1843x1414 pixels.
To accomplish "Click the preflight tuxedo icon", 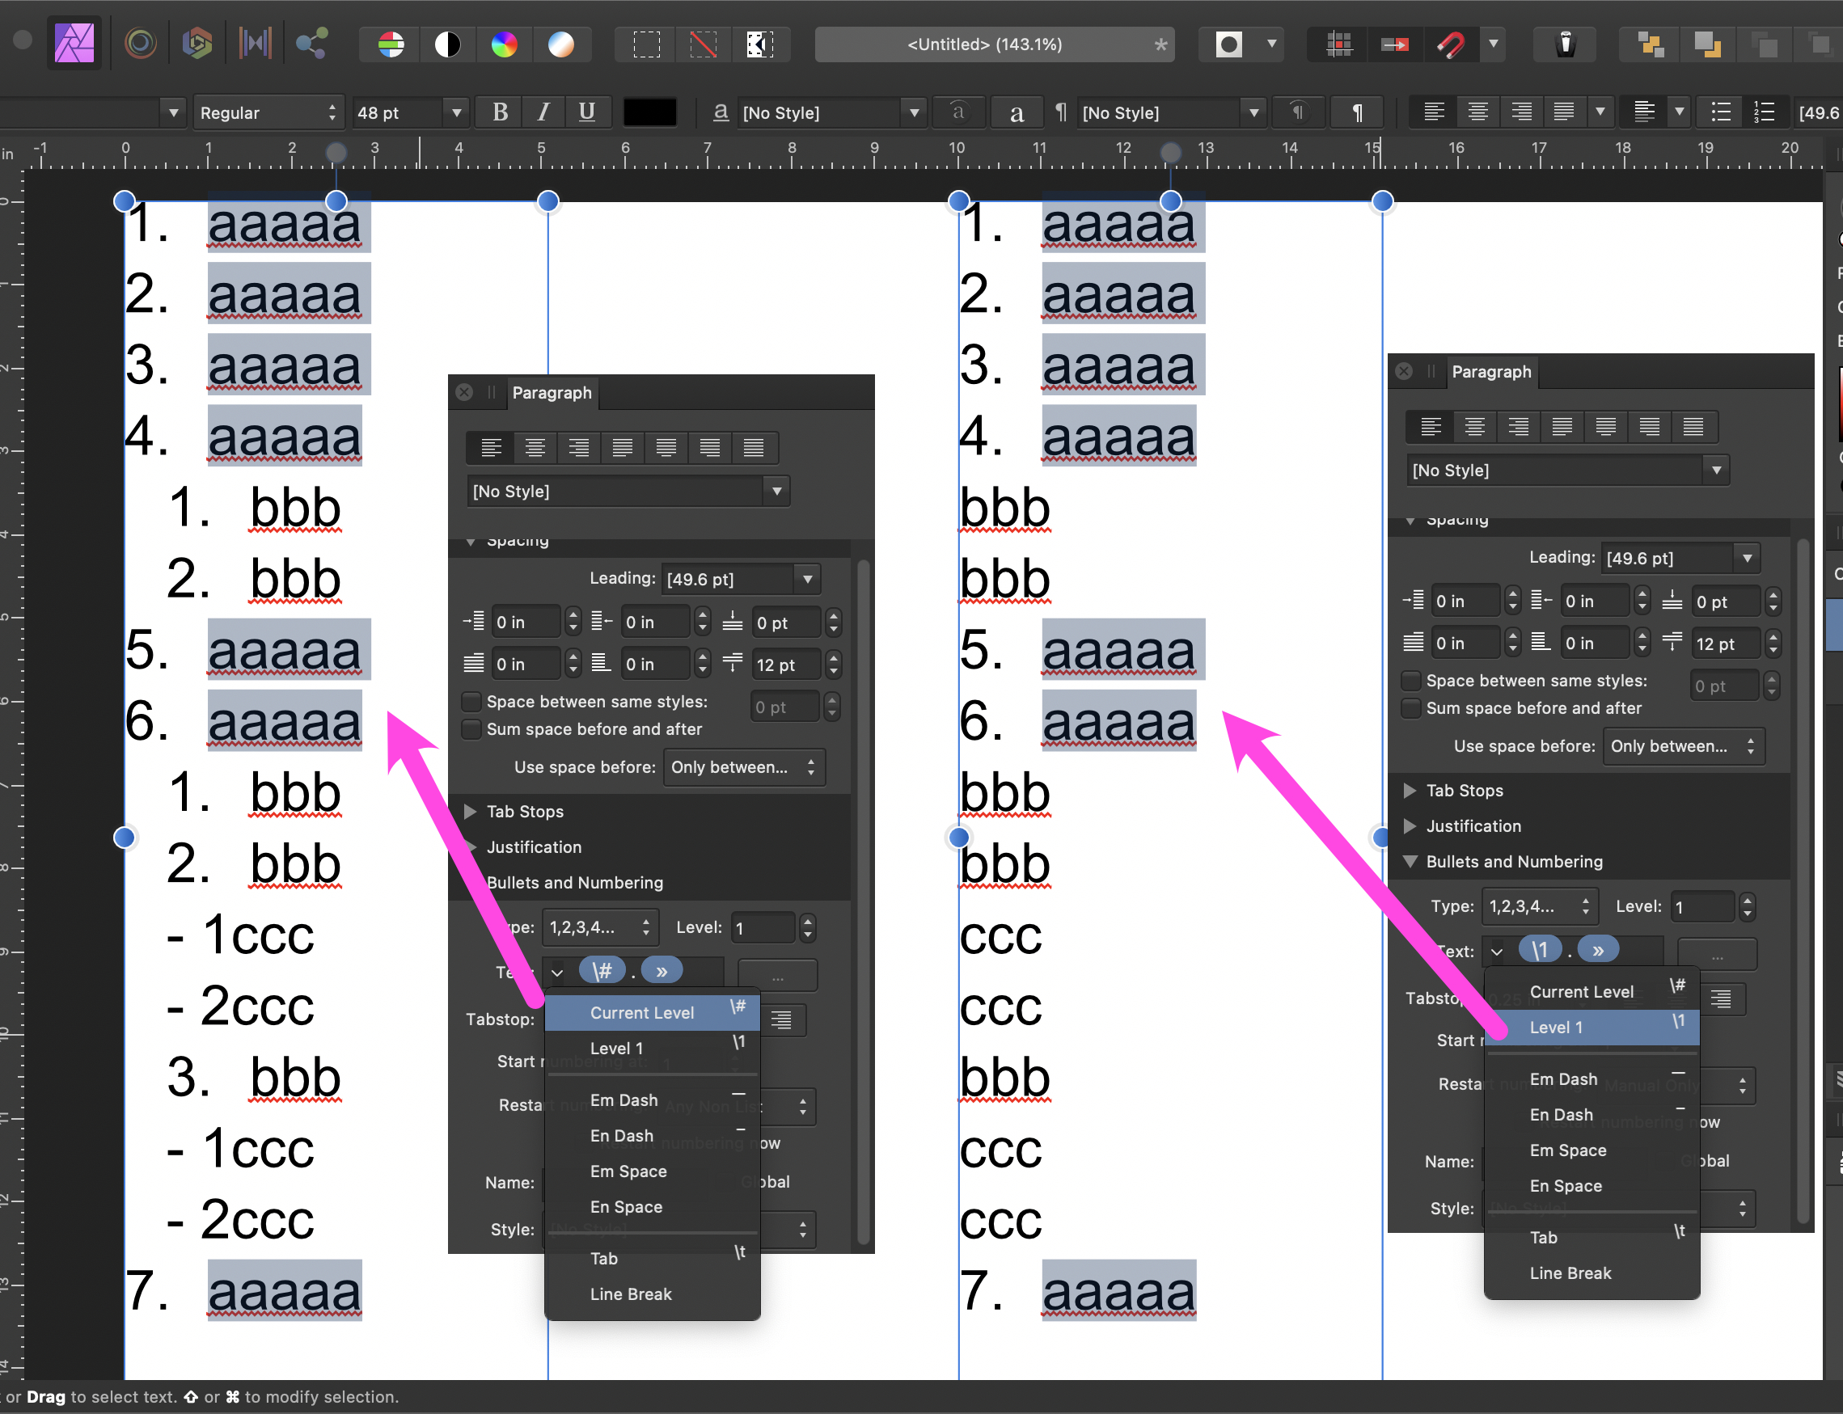I will [x=1564, y=44].
